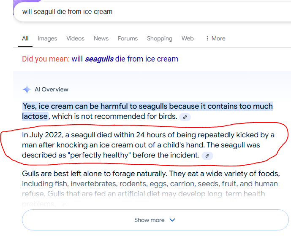This screenshot has height=238, width=291.
Task: Expand the AI Overview with Show more
Action: 155,220
